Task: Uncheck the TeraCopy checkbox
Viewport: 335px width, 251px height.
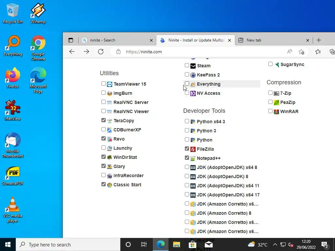Action: (103, 120)
